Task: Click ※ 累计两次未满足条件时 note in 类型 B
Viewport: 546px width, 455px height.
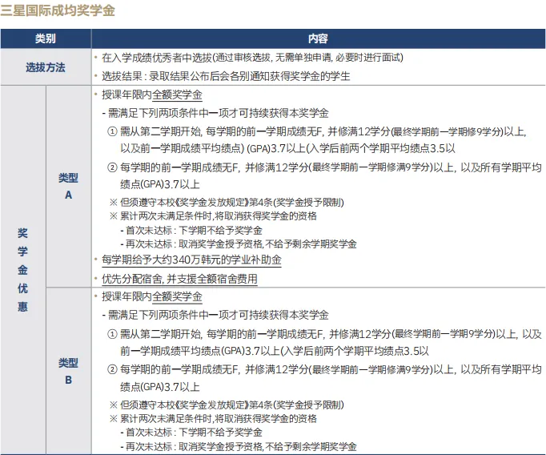Action: [x=213, y=418]
